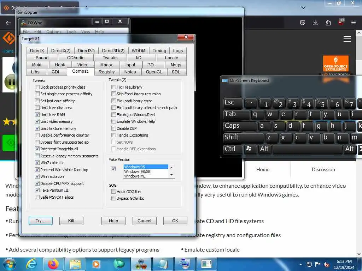Image resolution: width=362 pixels, height=271 pixels.
Task: Click the browser downloads arrow icon
Action: pos(315,22)
